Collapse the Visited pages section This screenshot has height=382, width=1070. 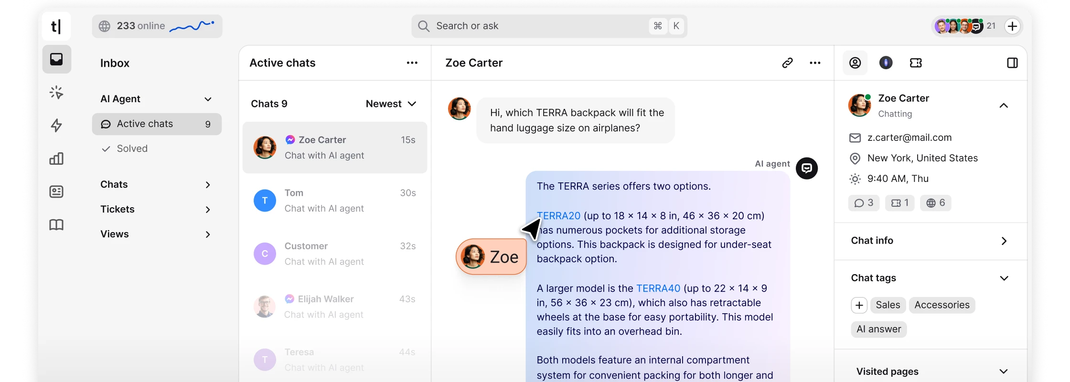(x=1004, y=371)
